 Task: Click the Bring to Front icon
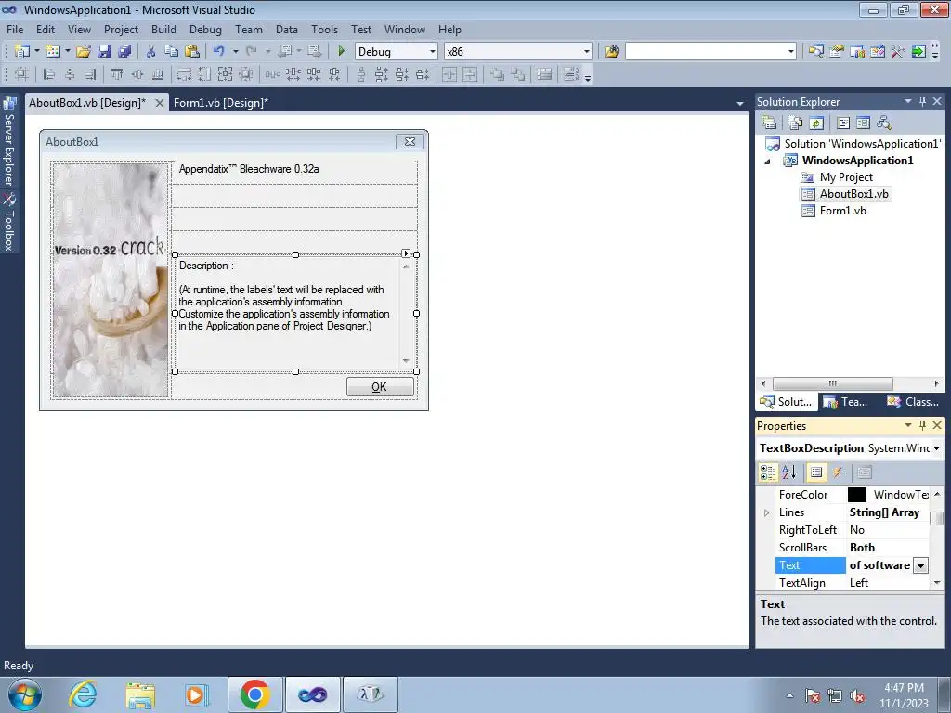pos(498,74)
